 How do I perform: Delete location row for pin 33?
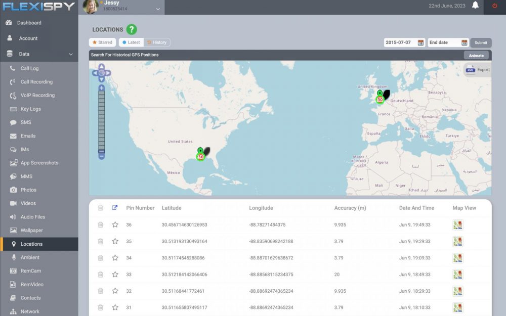pos(100,275)
